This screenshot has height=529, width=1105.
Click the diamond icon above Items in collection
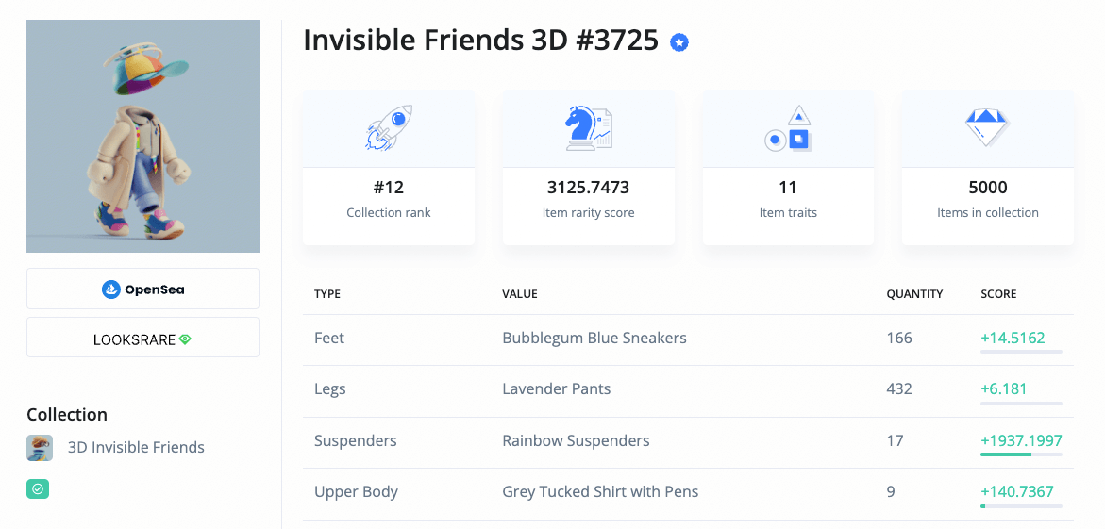(x=987, y=127)
